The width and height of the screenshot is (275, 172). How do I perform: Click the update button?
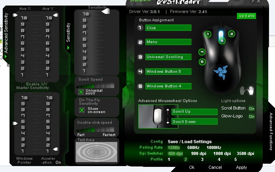pos(246,16)
